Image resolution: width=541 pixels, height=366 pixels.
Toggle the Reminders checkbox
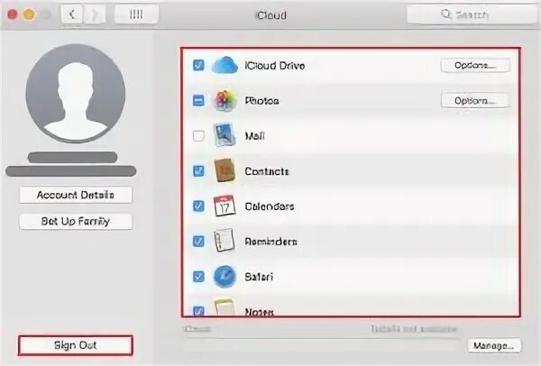198,241
